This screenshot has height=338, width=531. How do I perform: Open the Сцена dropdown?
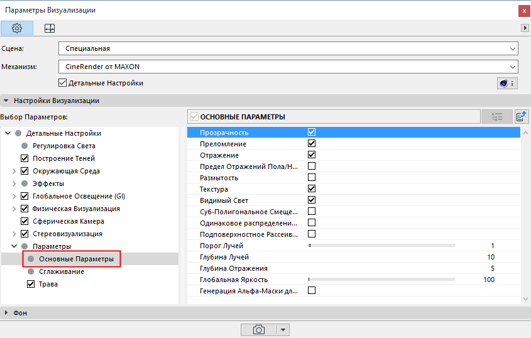[x=288, y=48]
